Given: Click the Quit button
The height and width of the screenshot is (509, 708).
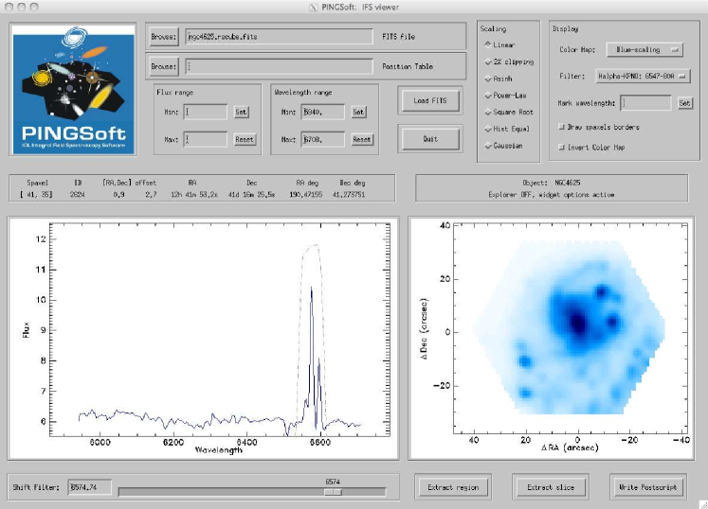Looking at the screenshot, I should click(429, 138).
